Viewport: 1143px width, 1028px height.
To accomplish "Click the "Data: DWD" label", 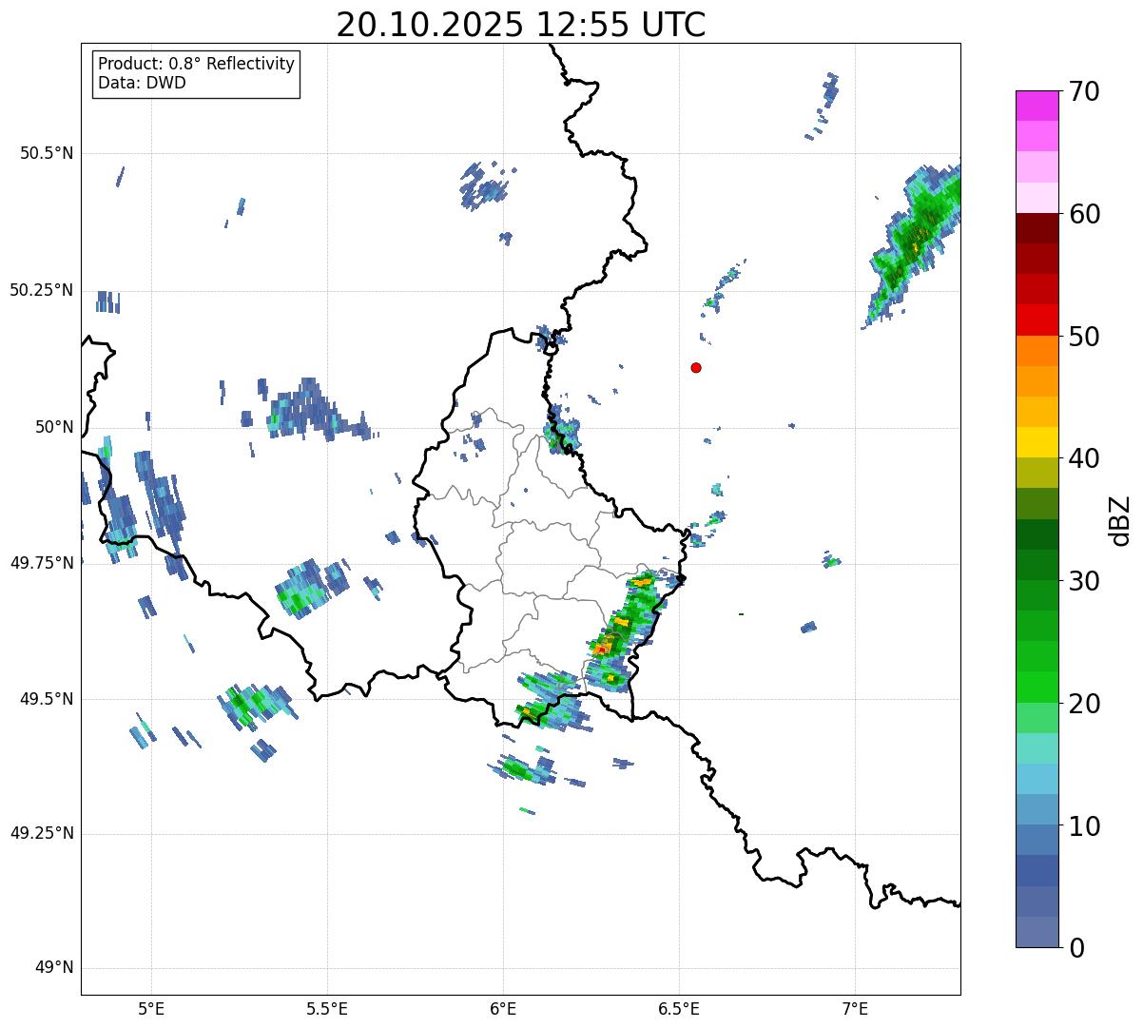I will [142, 83].
